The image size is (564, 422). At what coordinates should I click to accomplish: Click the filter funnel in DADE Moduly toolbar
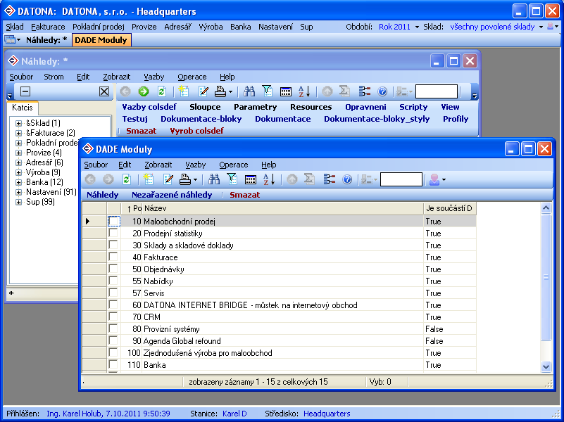pyautogui.click(x=232, y=179)
